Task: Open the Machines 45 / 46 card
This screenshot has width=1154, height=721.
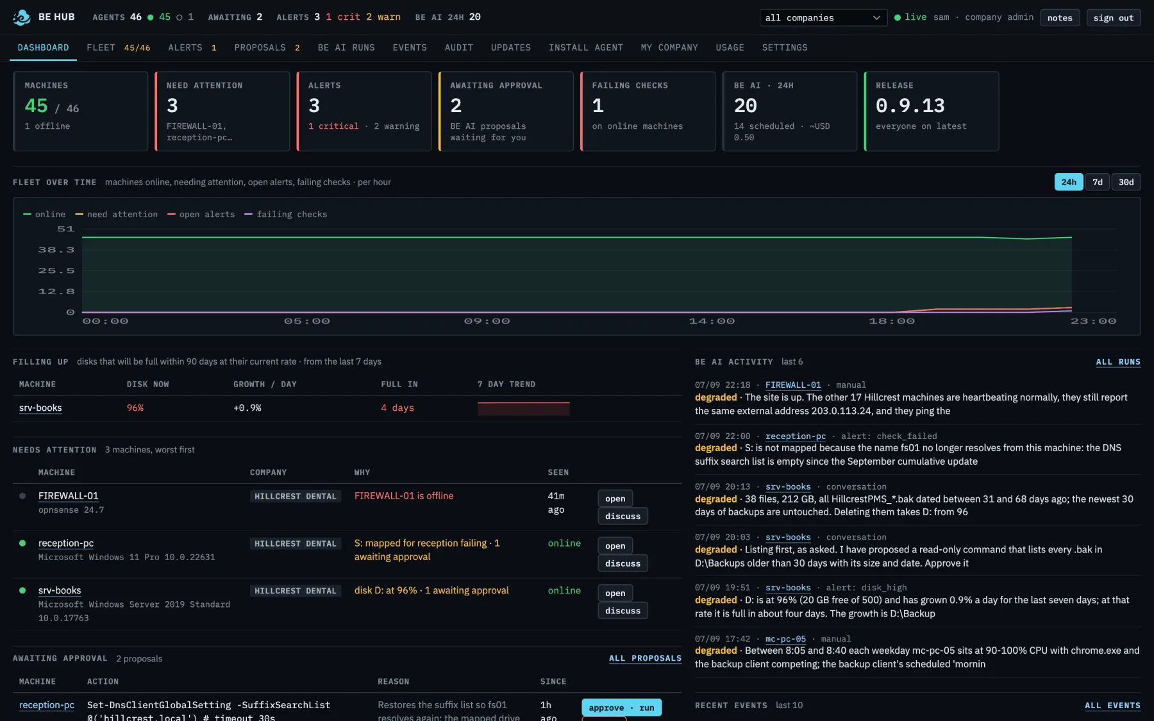Action: pyautogui.click(x=81, y=112)
